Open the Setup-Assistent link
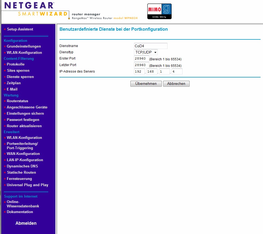The width and height of the screenshot is (263, 234). click(20, 29)
